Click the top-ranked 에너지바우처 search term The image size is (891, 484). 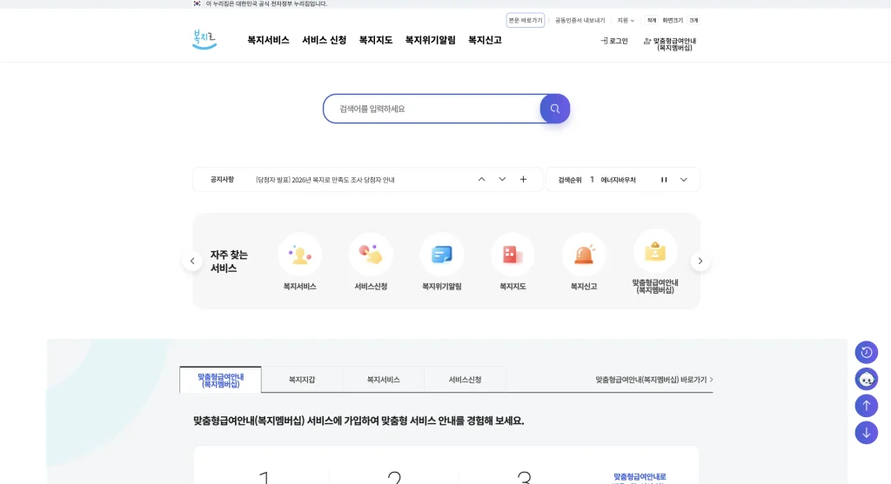[x=618, y=180]
